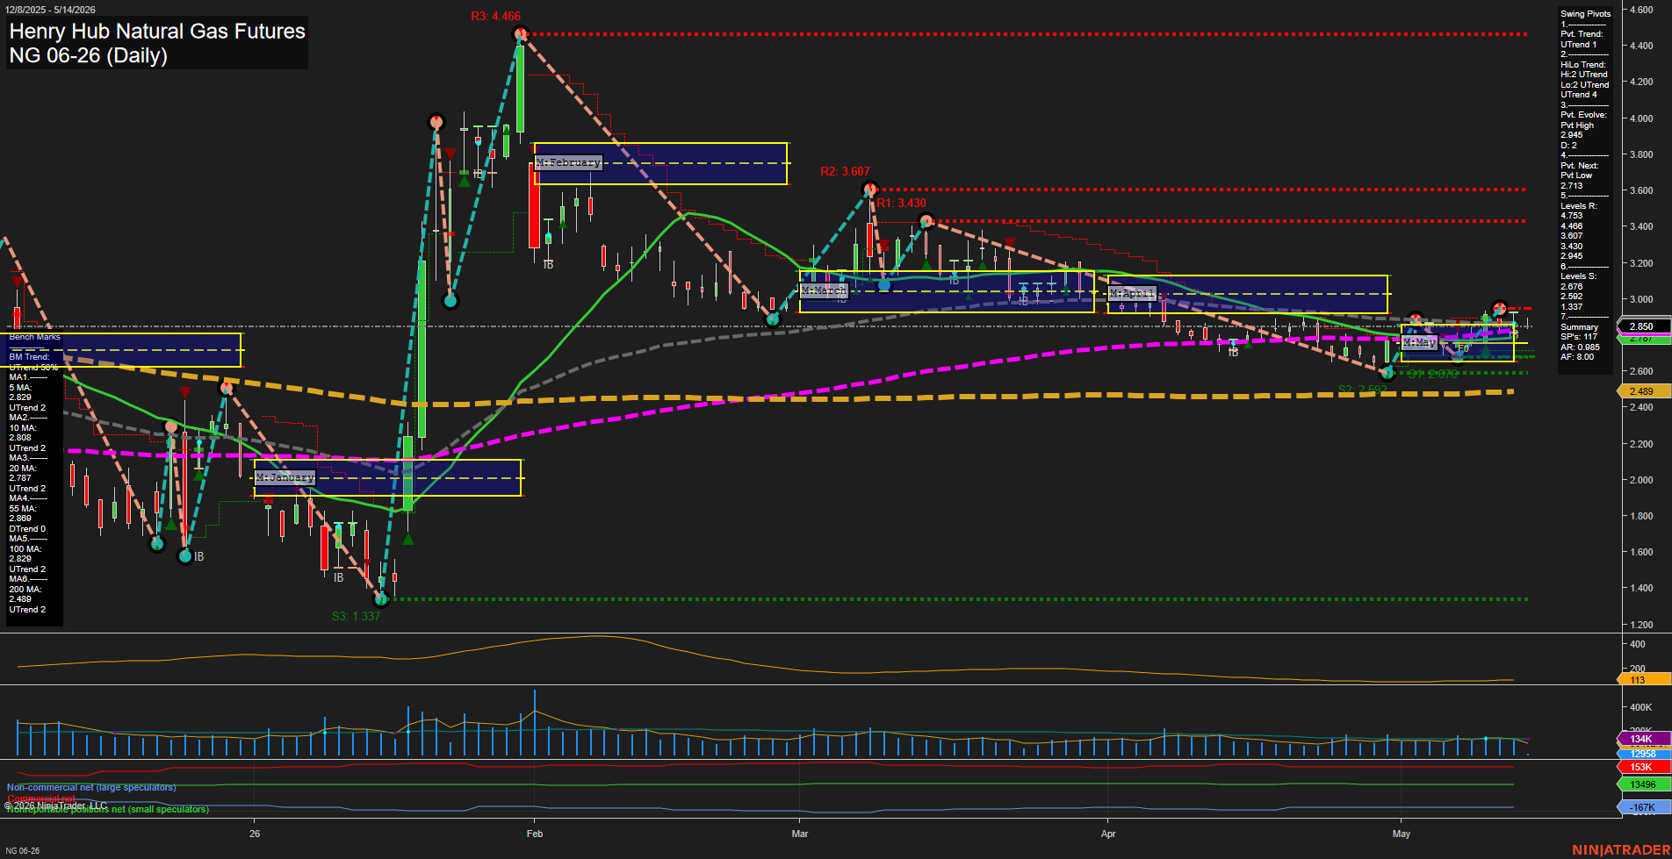Click the R1: 3.430 resistance label
This screenshot has width=1672, height=859.
901,204
